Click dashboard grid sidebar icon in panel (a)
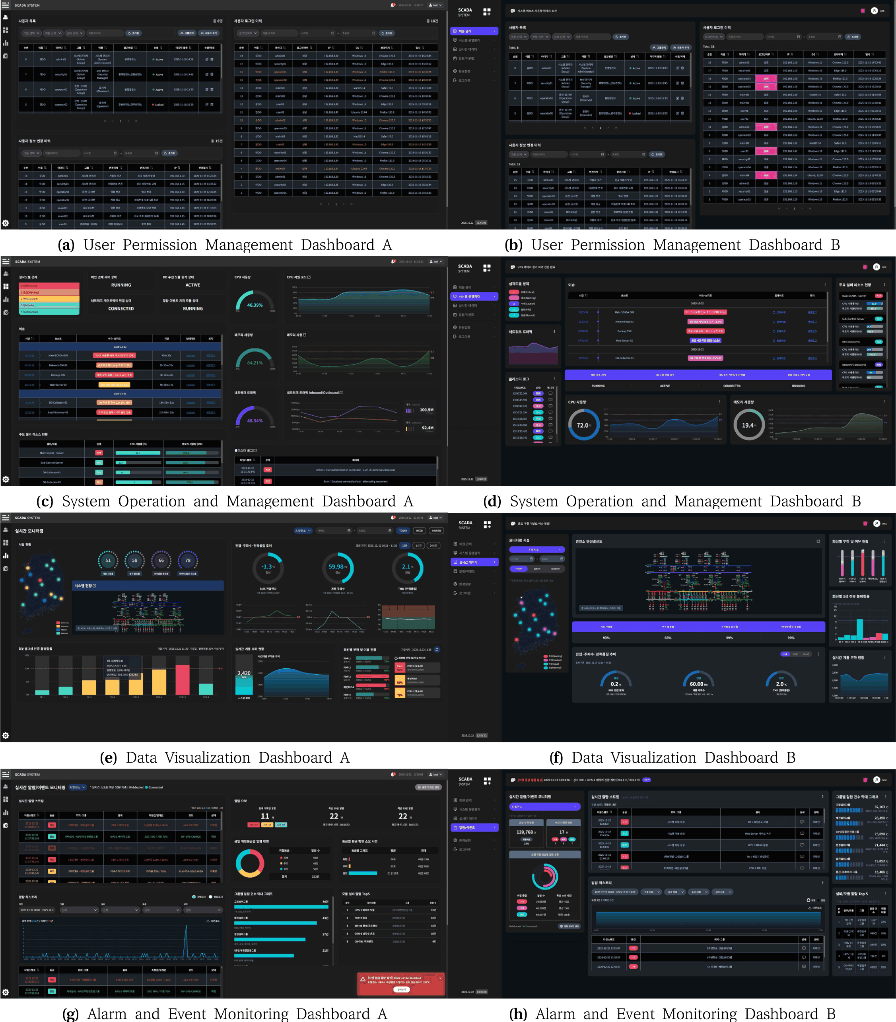Image resolution: width=896 pixels, height=1022 pixels. (6, 30)
